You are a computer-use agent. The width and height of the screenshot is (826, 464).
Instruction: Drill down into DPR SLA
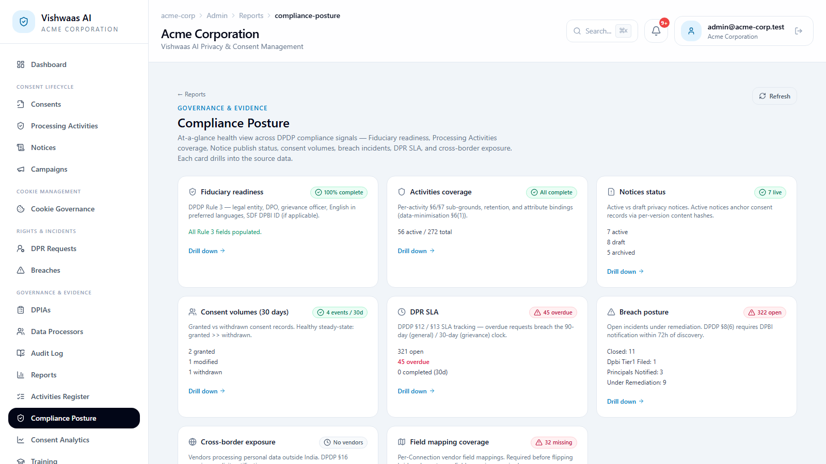click(416, 391)
